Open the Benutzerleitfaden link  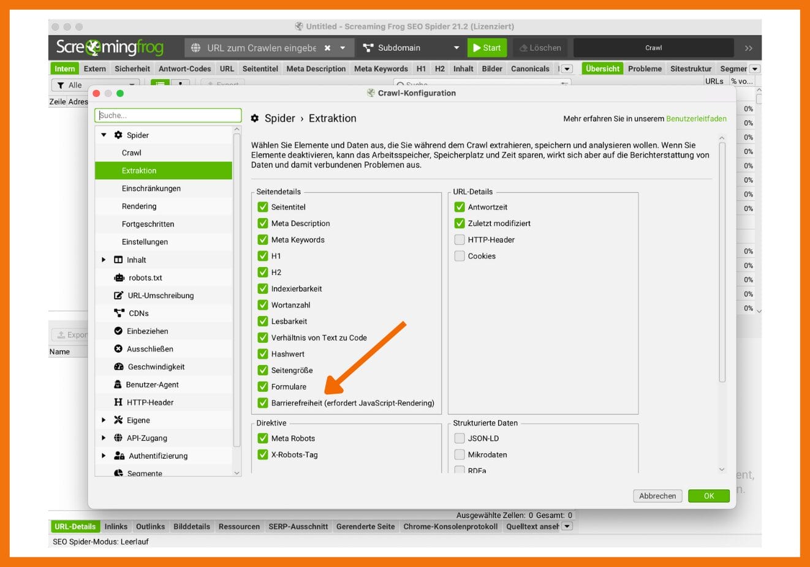696,119
